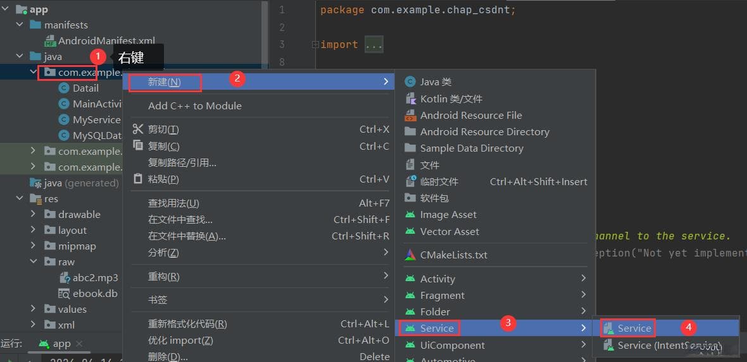Select 优化 import(Z)
This screenshot has height=362, width=747.
coord(259,340)
